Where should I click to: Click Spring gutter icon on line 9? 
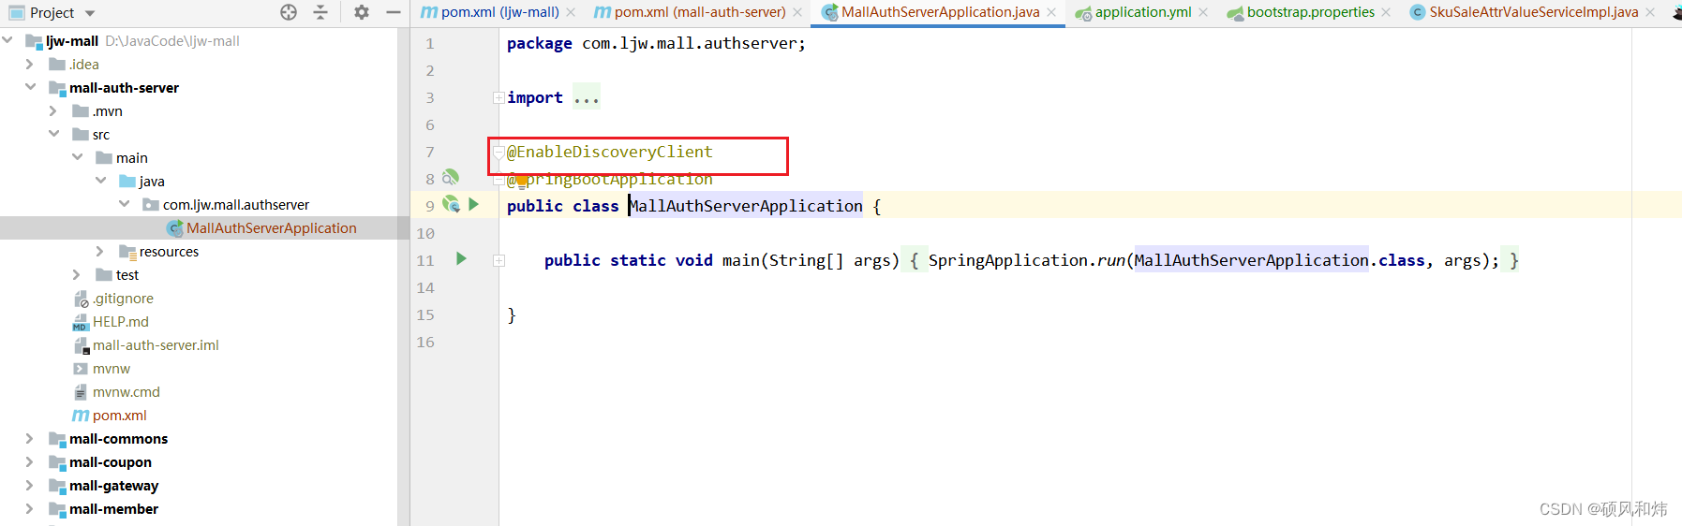point(451,203)
